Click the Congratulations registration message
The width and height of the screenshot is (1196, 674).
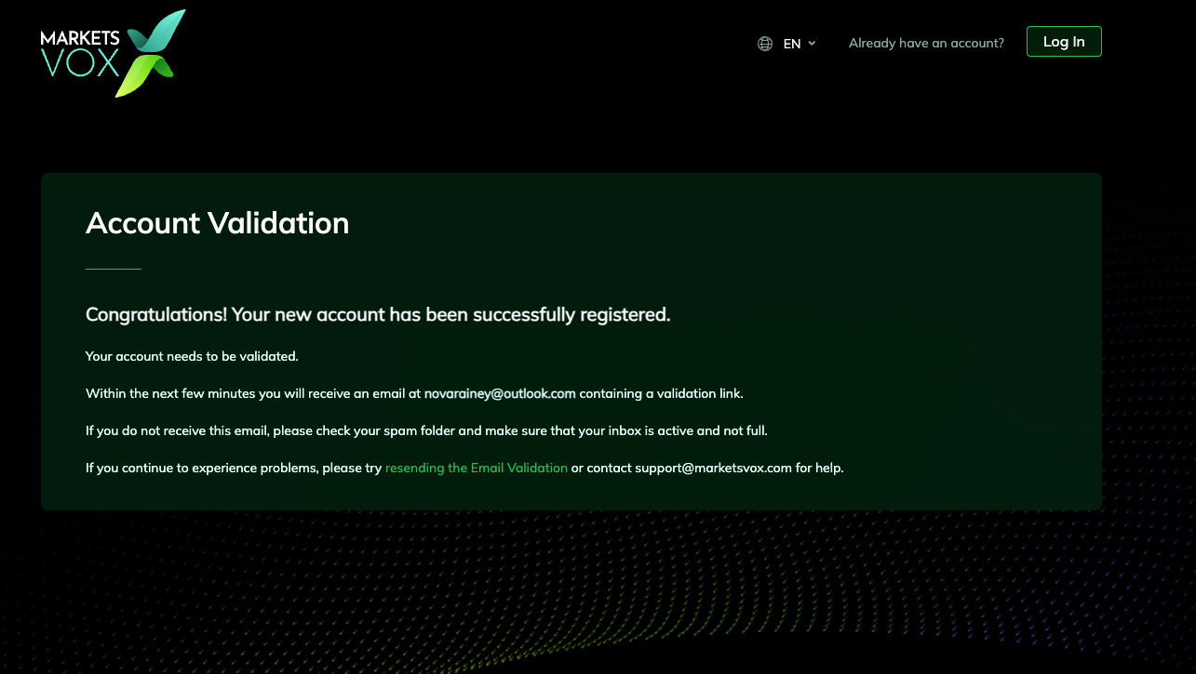(378, 314)
